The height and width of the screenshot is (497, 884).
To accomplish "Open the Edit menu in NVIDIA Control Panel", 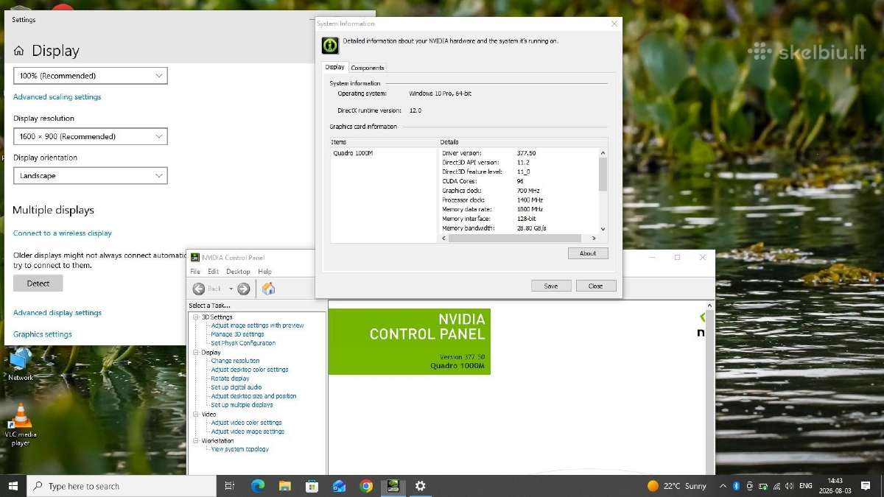I will (x=213, y=272).
